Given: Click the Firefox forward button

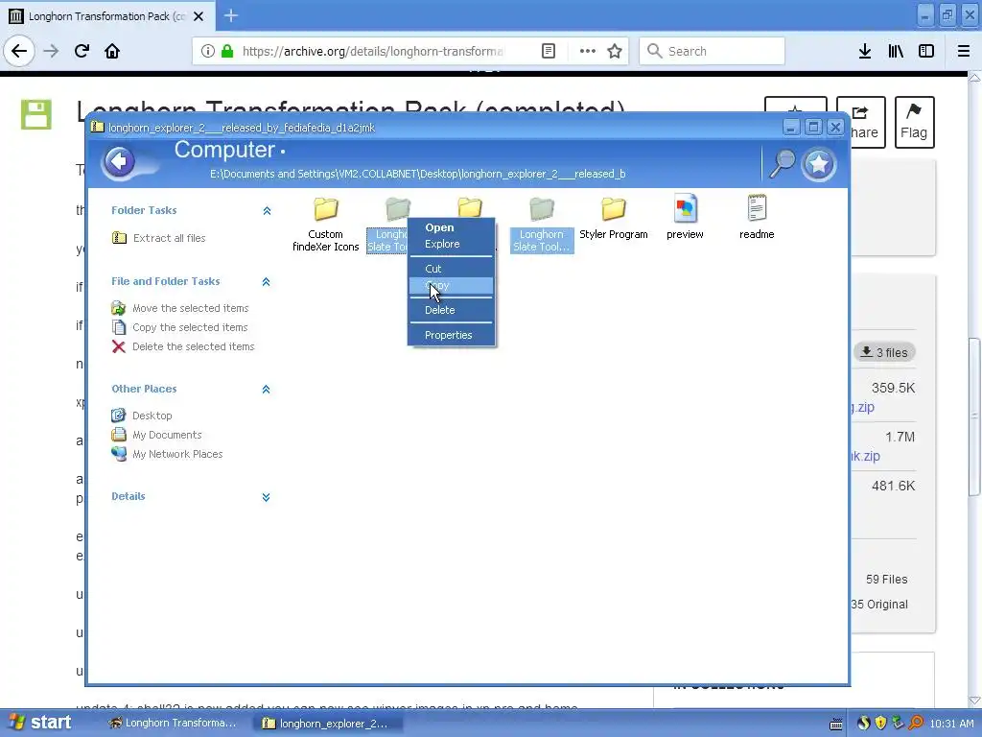Looking at the screenshot, I should 51,51.
